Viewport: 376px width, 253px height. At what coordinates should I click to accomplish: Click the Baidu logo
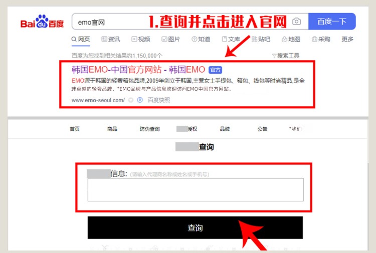click(42, 23)
